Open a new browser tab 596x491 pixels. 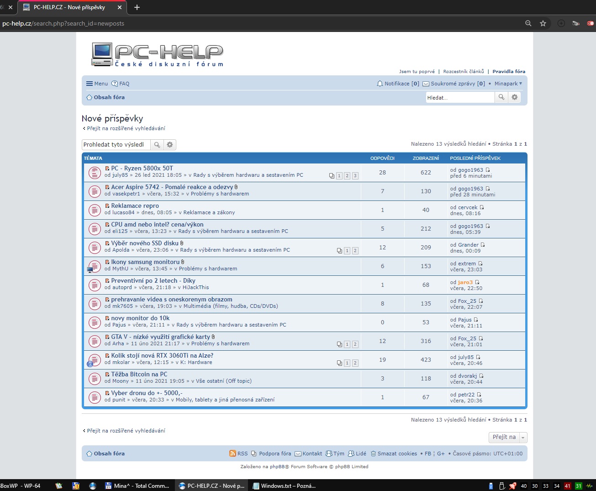click(137, 7)
